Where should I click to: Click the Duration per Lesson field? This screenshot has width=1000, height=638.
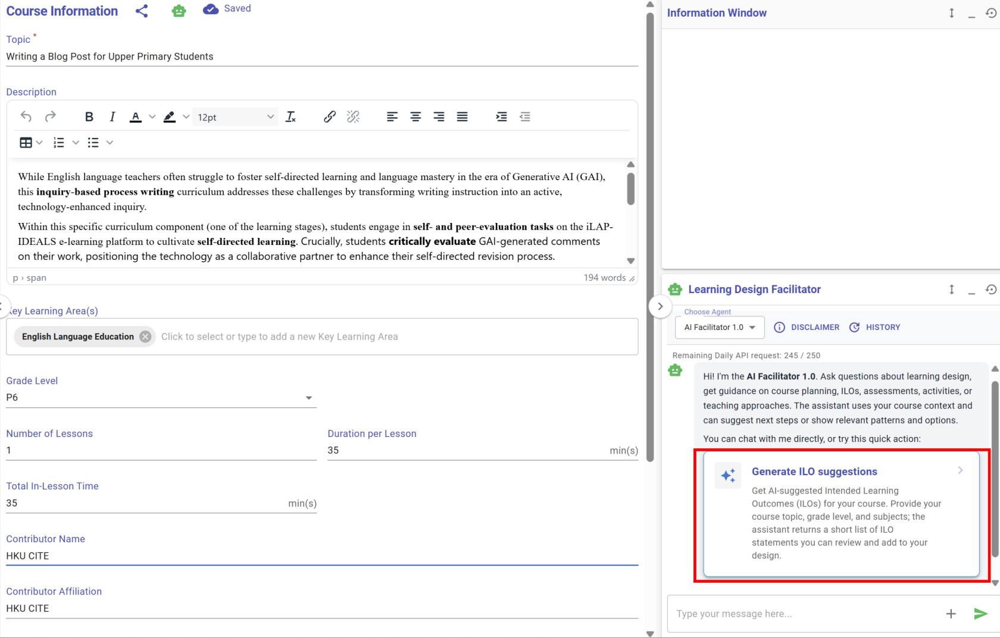click(483, 451)
